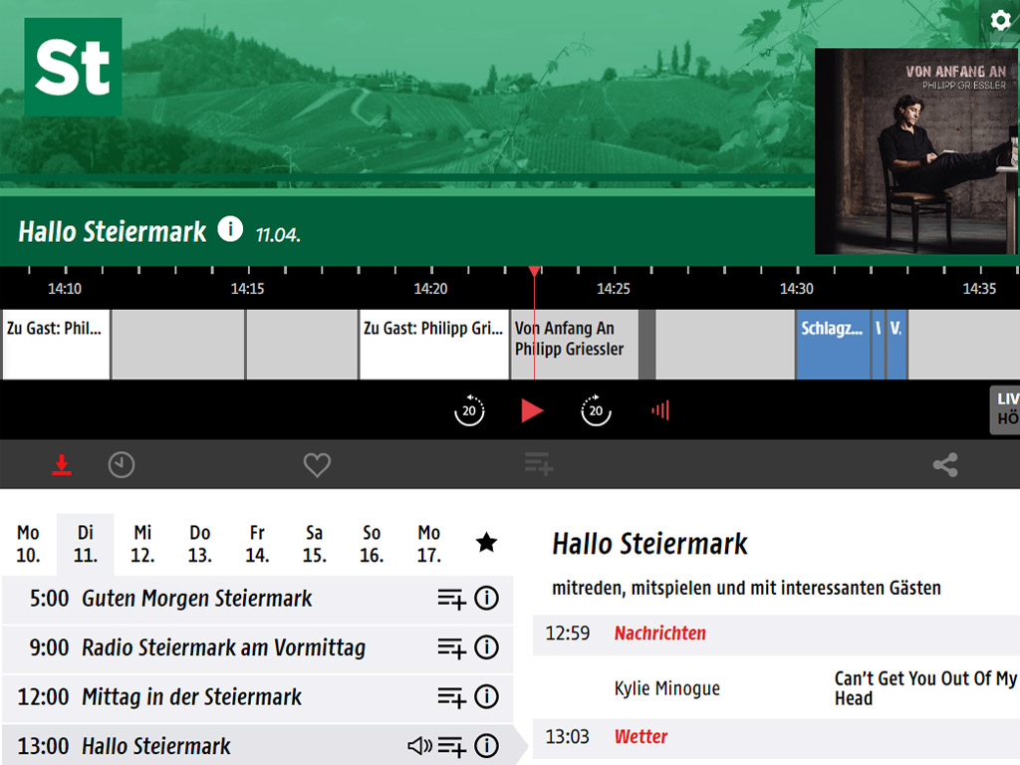Click the red playhead position marker
The image size is (1020, 765).
534,271
